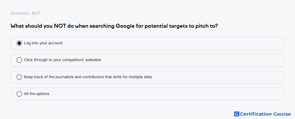The width and height of the screenshot is (295, 119).
Task: Click the gray "Question" label
Action: pyautogui.click(x=20, y=13)
